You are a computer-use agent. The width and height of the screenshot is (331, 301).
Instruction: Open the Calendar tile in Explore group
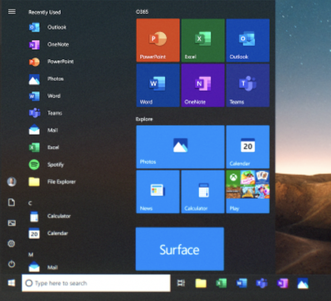(248, 147)
